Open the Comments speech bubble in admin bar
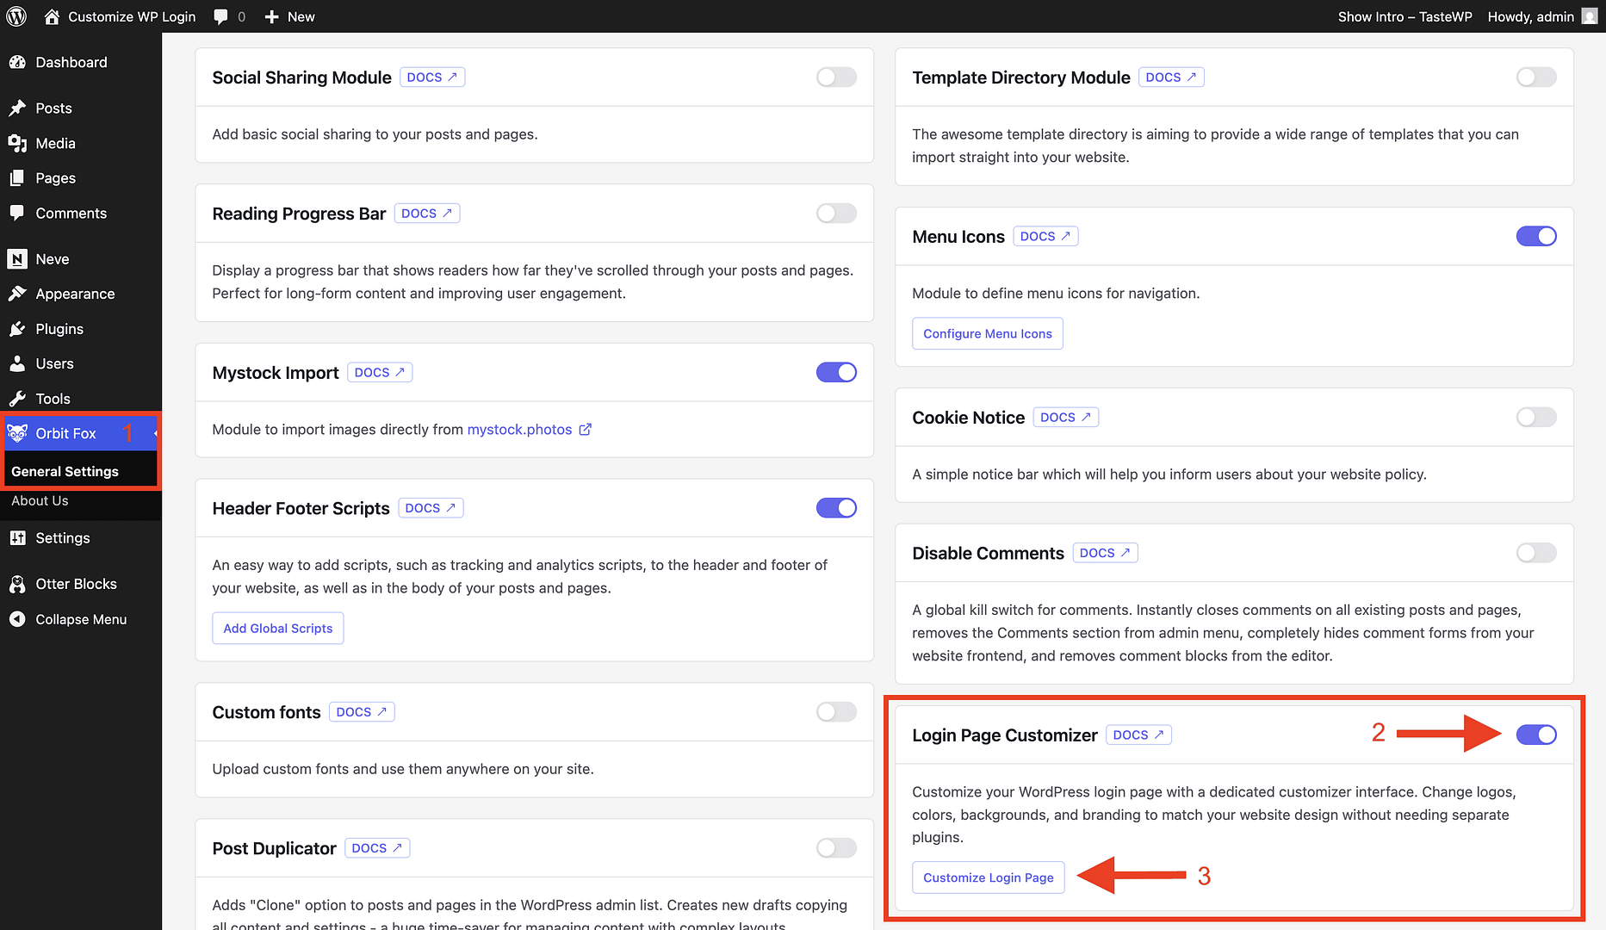 [x=220, y=16]
